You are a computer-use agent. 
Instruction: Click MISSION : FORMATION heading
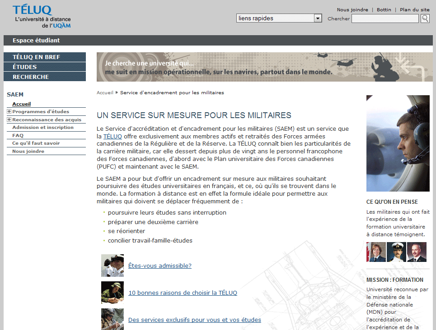click(x=395, y=280)
